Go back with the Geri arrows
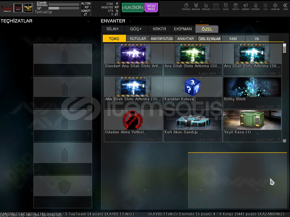Screen dimensions: 290x217 point(285,7)
